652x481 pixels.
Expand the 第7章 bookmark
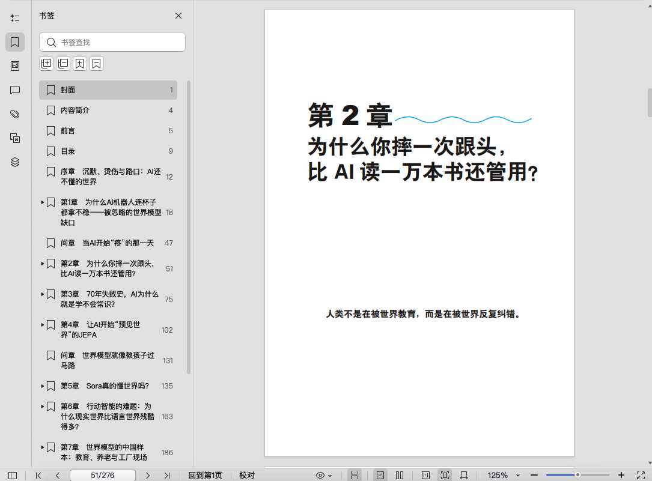(43, 447)
